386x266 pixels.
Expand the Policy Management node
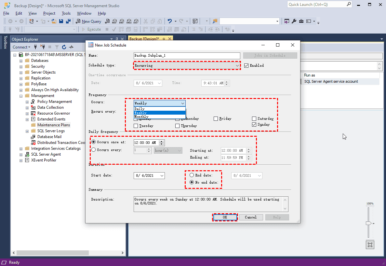(27, 102)
